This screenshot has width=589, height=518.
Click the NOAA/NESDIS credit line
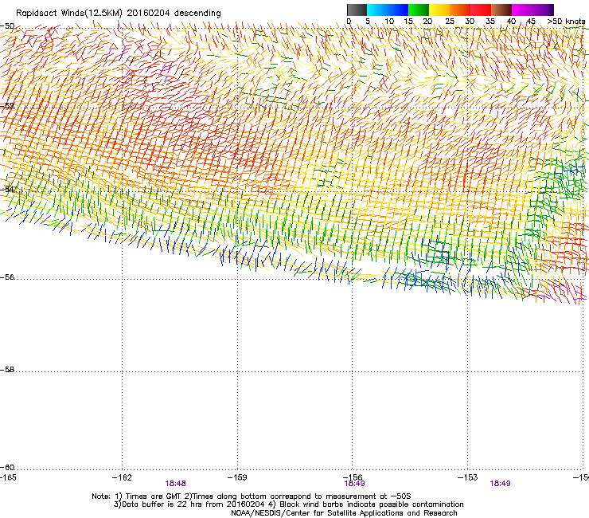tap(344, 513)
